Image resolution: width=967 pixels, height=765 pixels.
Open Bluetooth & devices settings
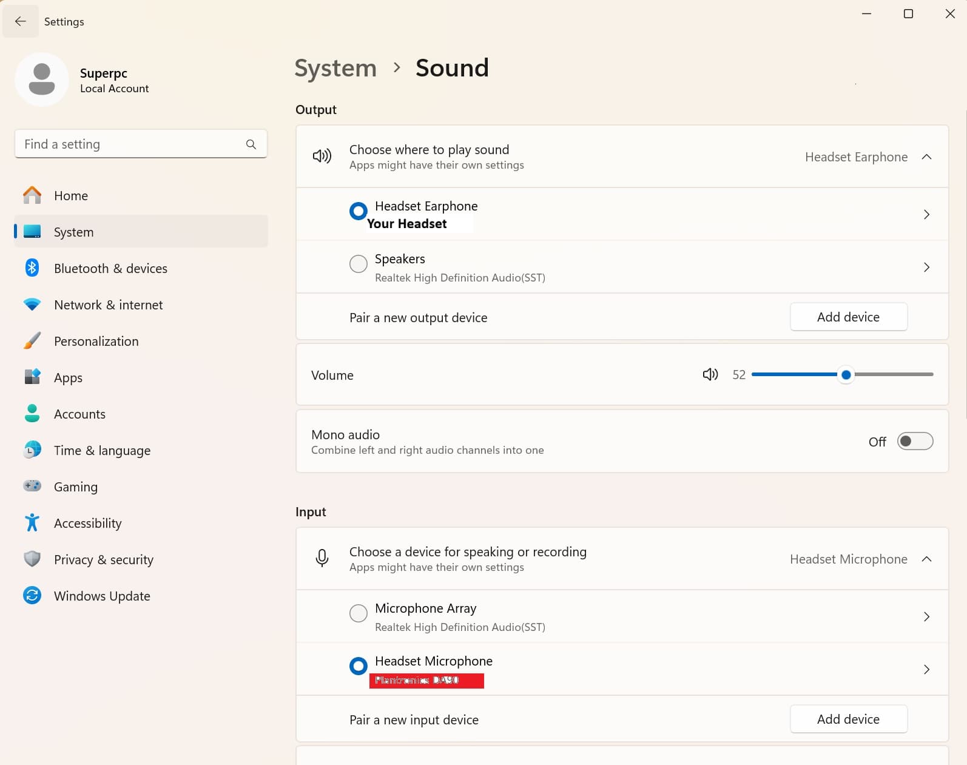(110, 269)
